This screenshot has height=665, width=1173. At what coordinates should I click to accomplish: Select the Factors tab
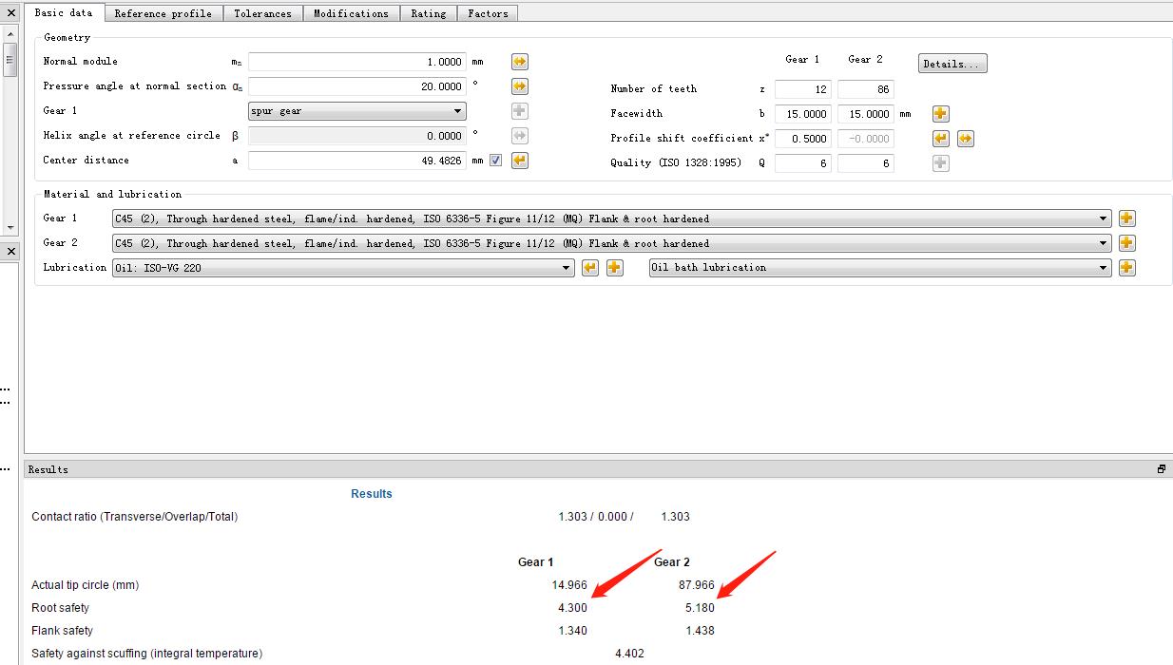pyautogui.click(x=489, y=13)
